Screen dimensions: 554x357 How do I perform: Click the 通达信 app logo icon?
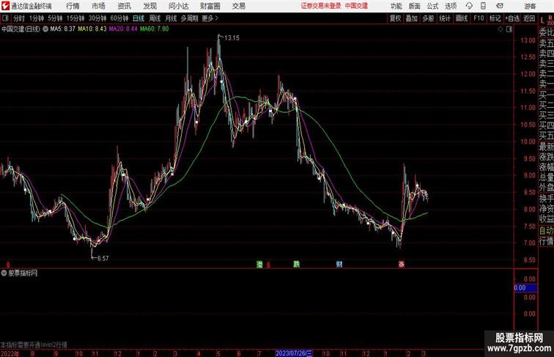5,6
